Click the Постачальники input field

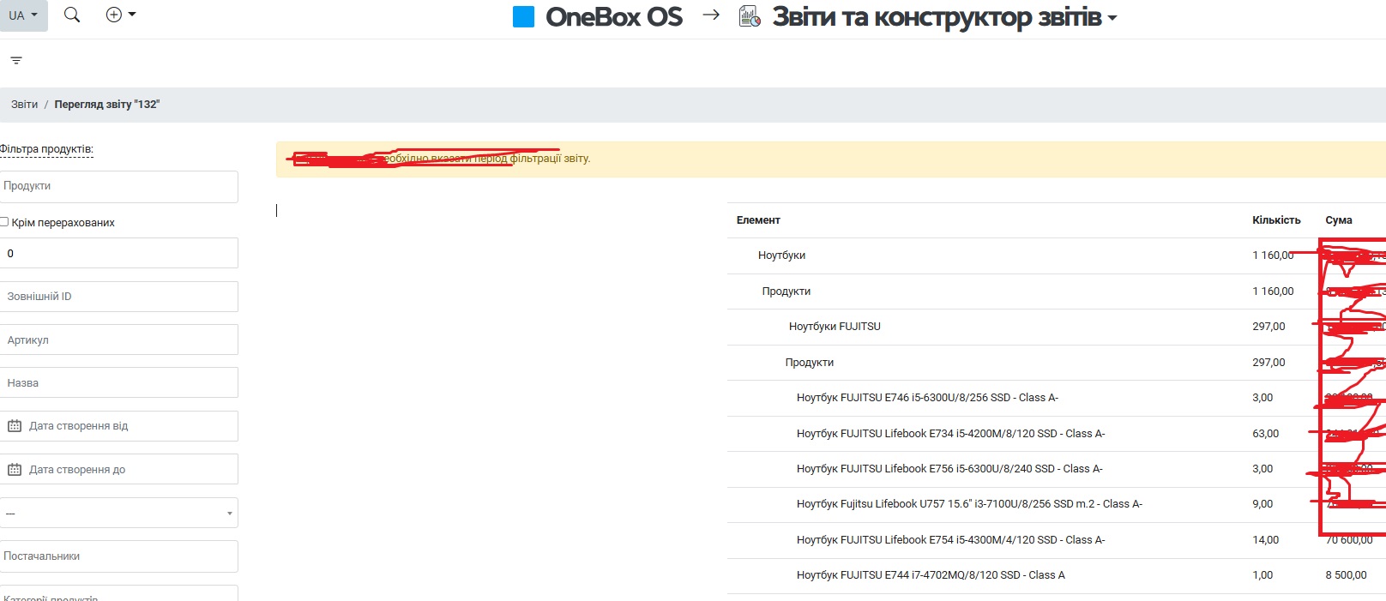pyautogui.click(x=119, y=556)
